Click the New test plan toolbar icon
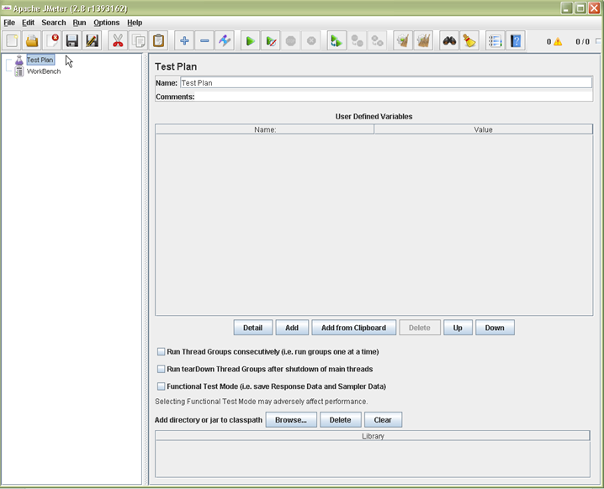 (12, 41)
